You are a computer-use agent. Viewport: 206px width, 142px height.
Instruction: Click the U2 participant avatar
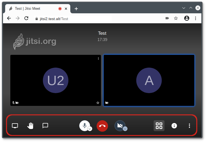[56, 80]
